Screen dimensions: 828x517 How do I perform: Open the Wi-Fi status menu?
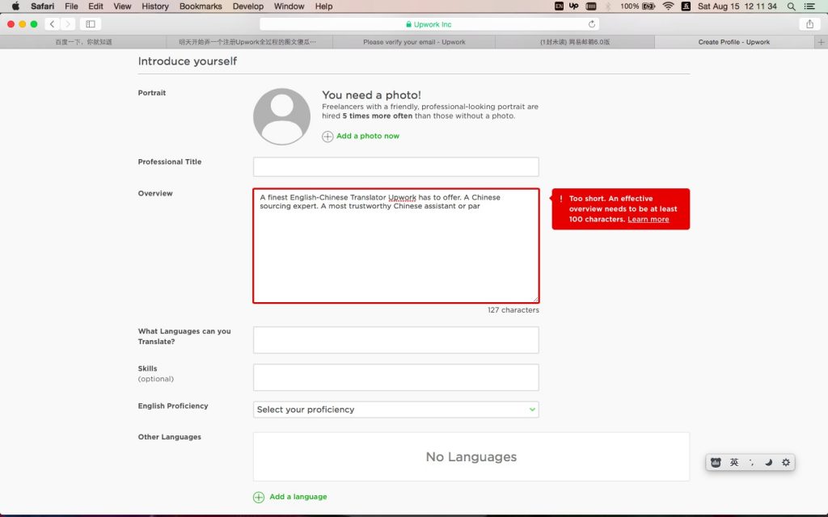pos(668,6)
